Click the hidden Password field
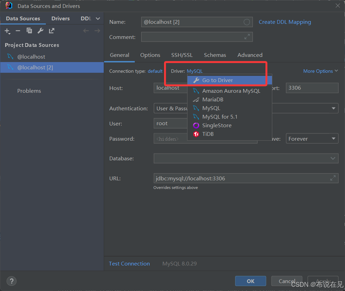 pyautogui.click(x=171, y=139)
